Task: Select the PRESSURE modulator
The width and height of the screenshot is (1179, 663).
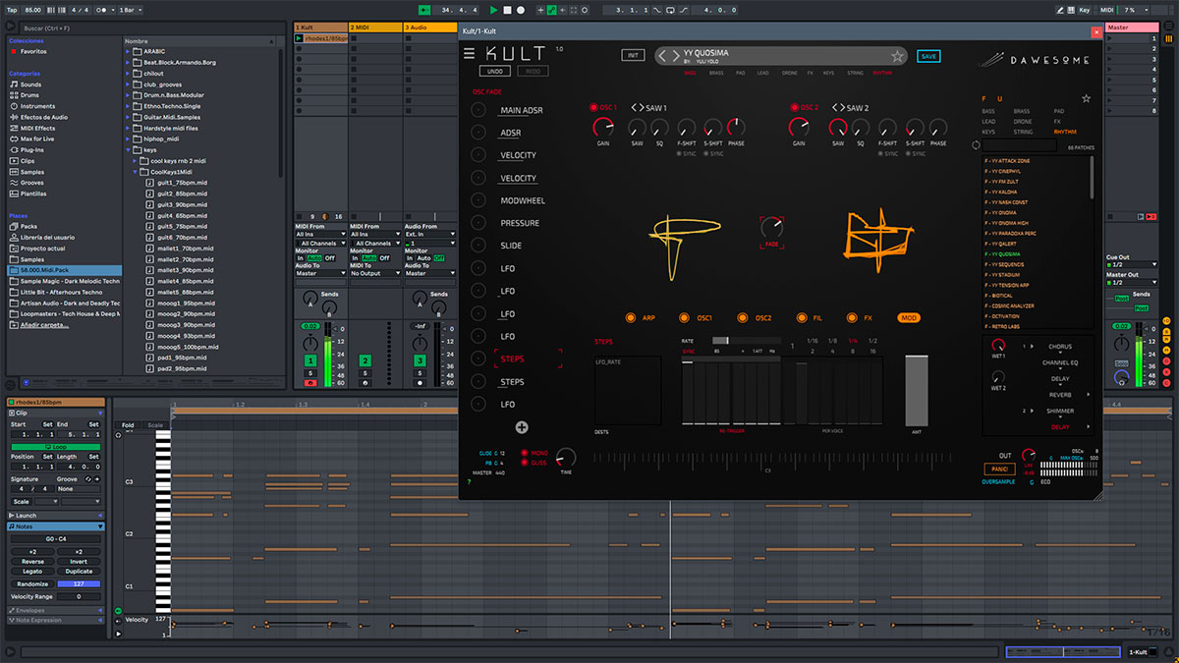Action: coord(520,223)
